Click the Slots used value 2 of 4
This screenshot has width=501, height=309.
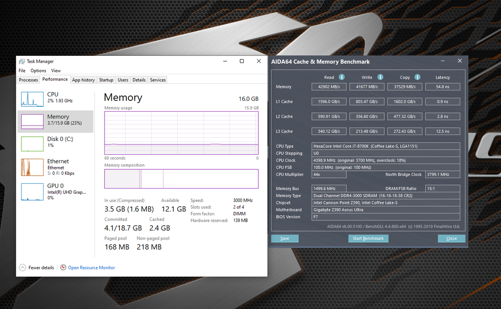[x=238, y=207]
